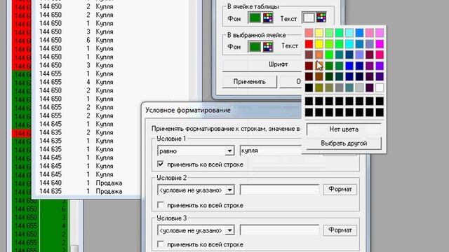Open Формат for Условие 2
Screen dimensions: 449x252
tap(340, 190)
